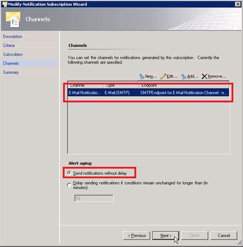Click the E-Mail (SMTP) type cell
The height and width of the screenshot is (247, 243).
point(117,93)
